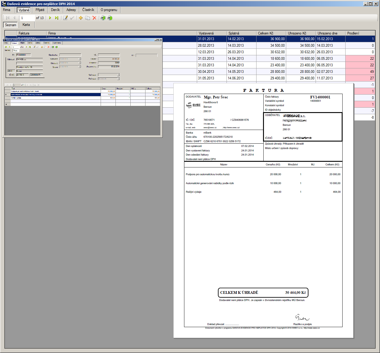This screenshot has height=353, width=380.
Task: Open the Číselník tab
Action: 88,10
